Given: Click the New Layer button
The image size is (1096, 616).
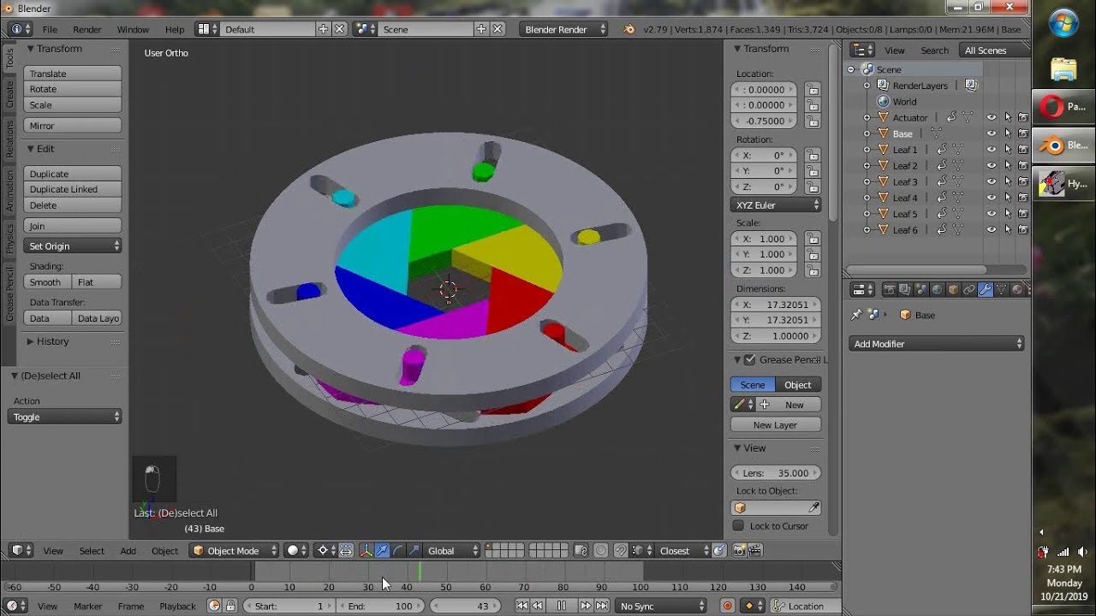Looking at the screenshot, I should point(776,425).
